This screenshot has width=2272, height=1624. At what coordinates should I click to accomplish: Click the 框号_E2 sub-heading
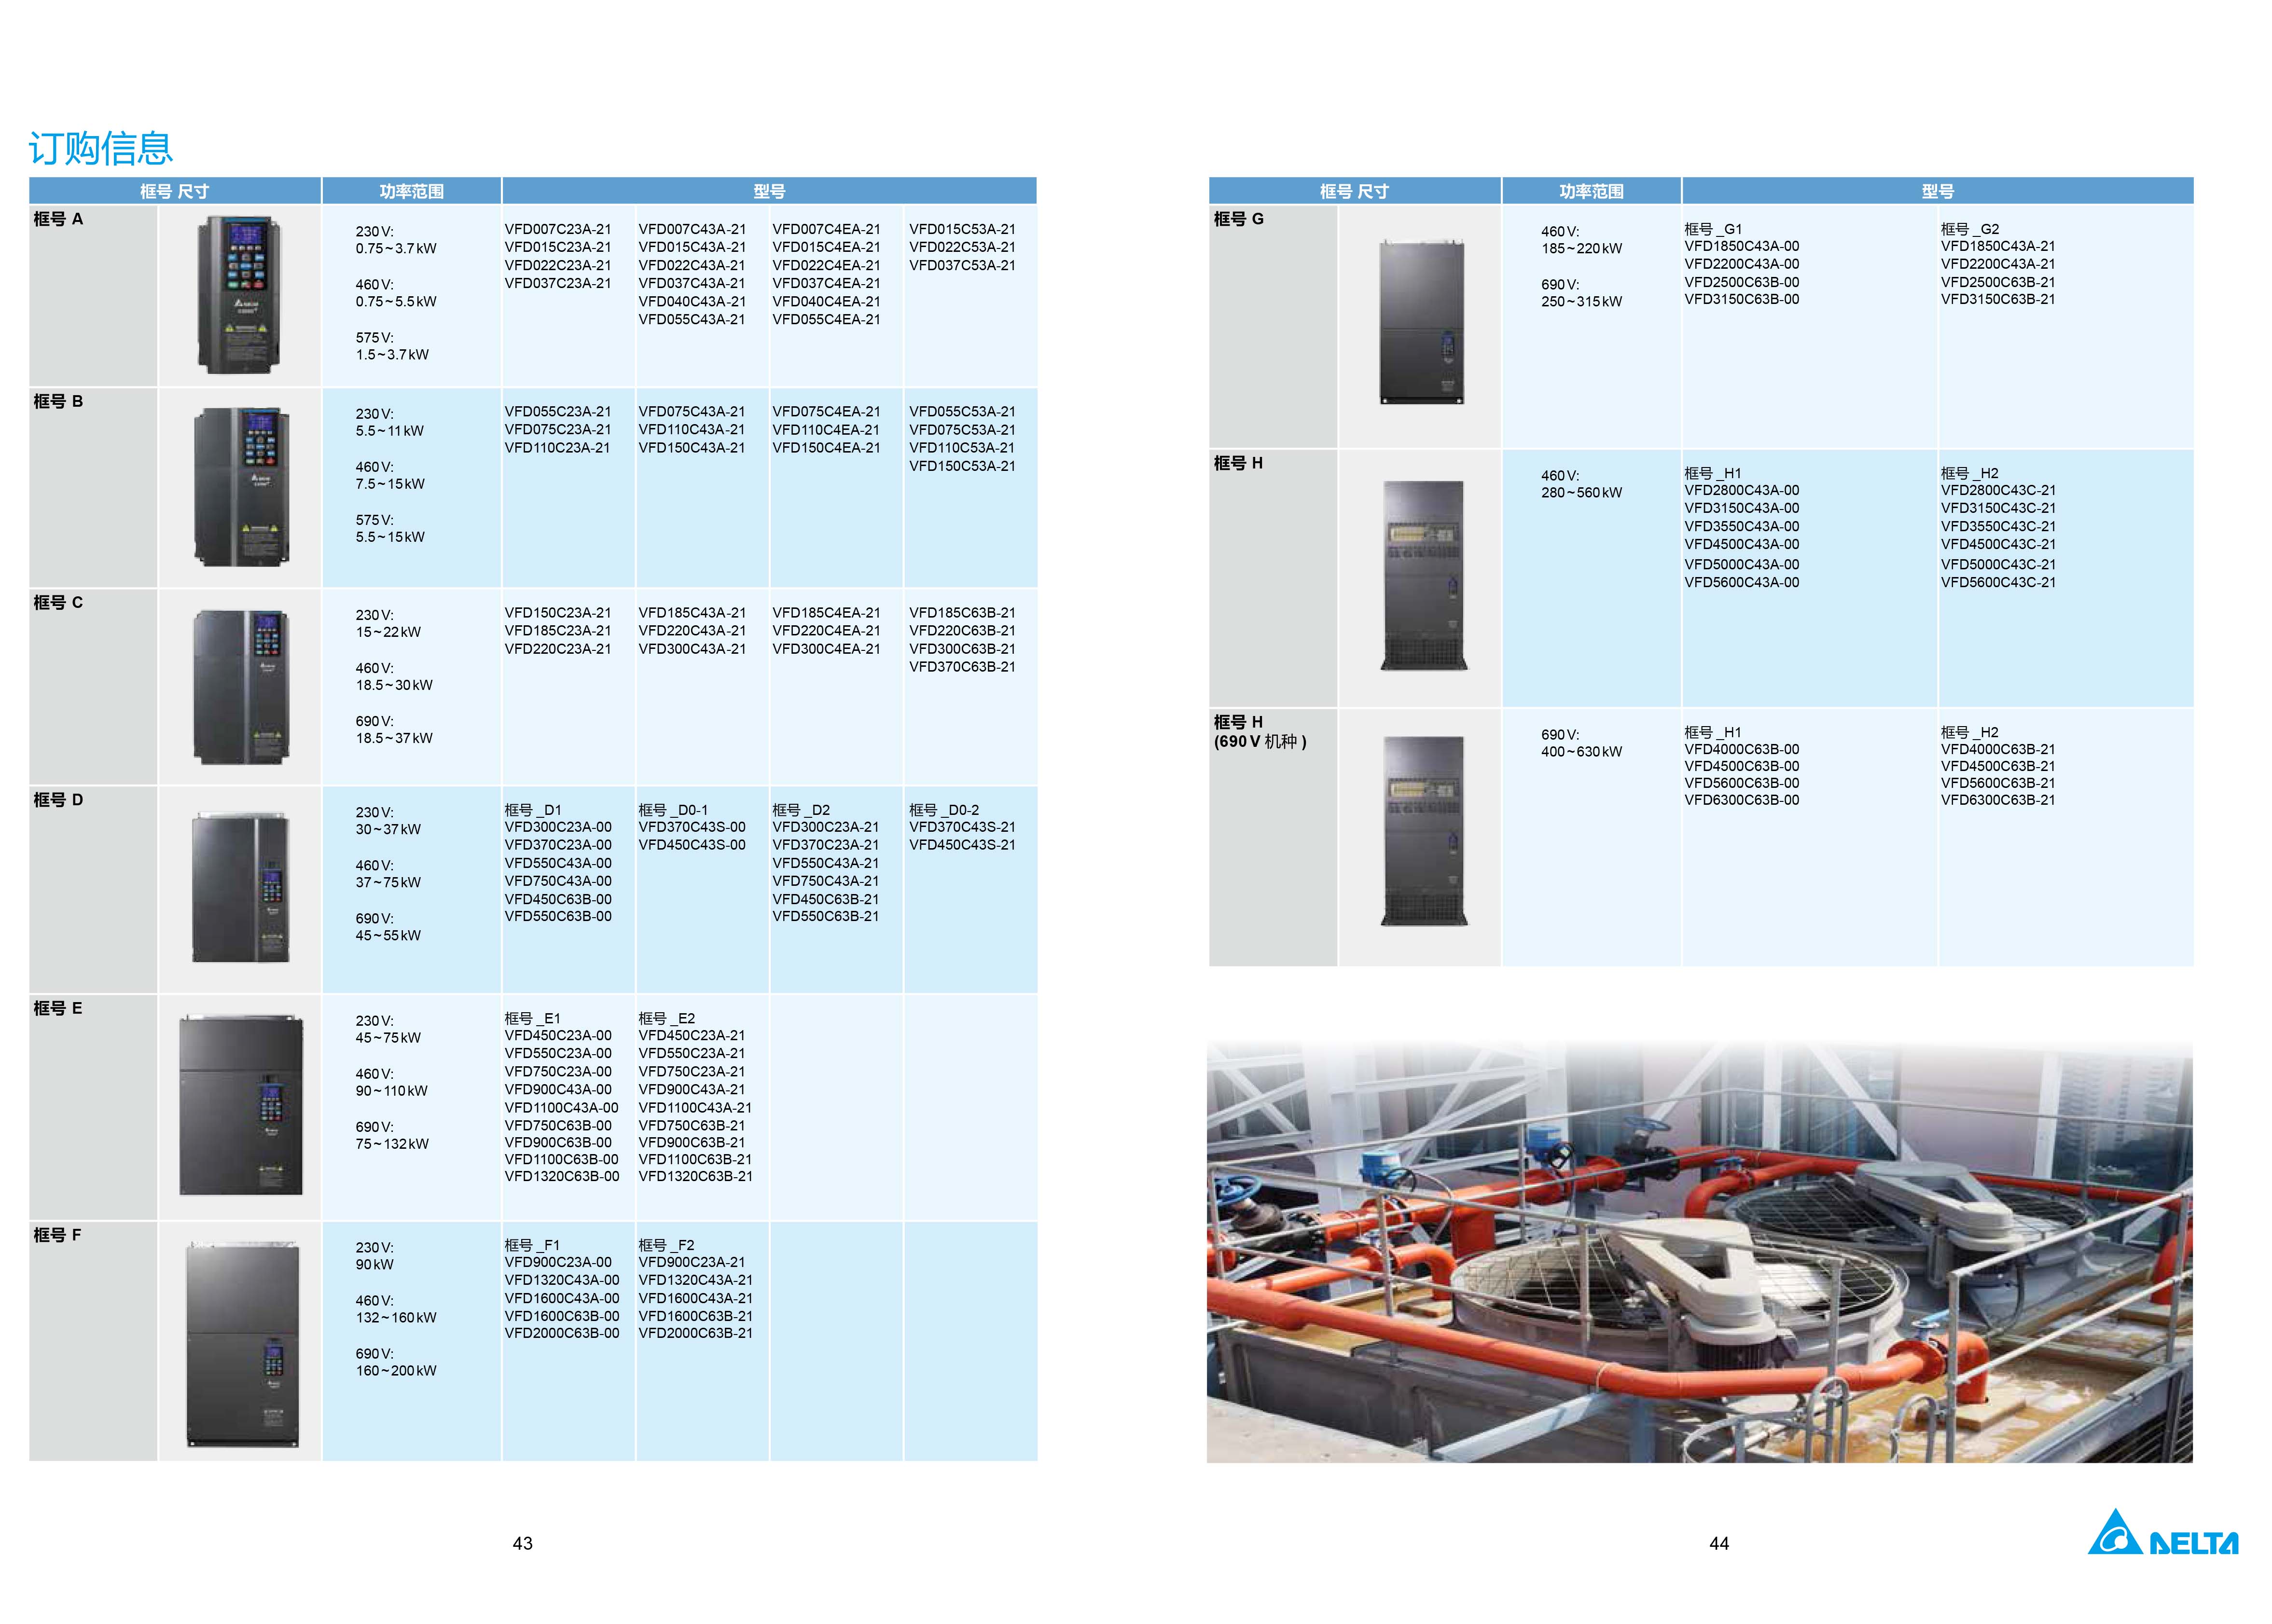[x=667, y=1018]
